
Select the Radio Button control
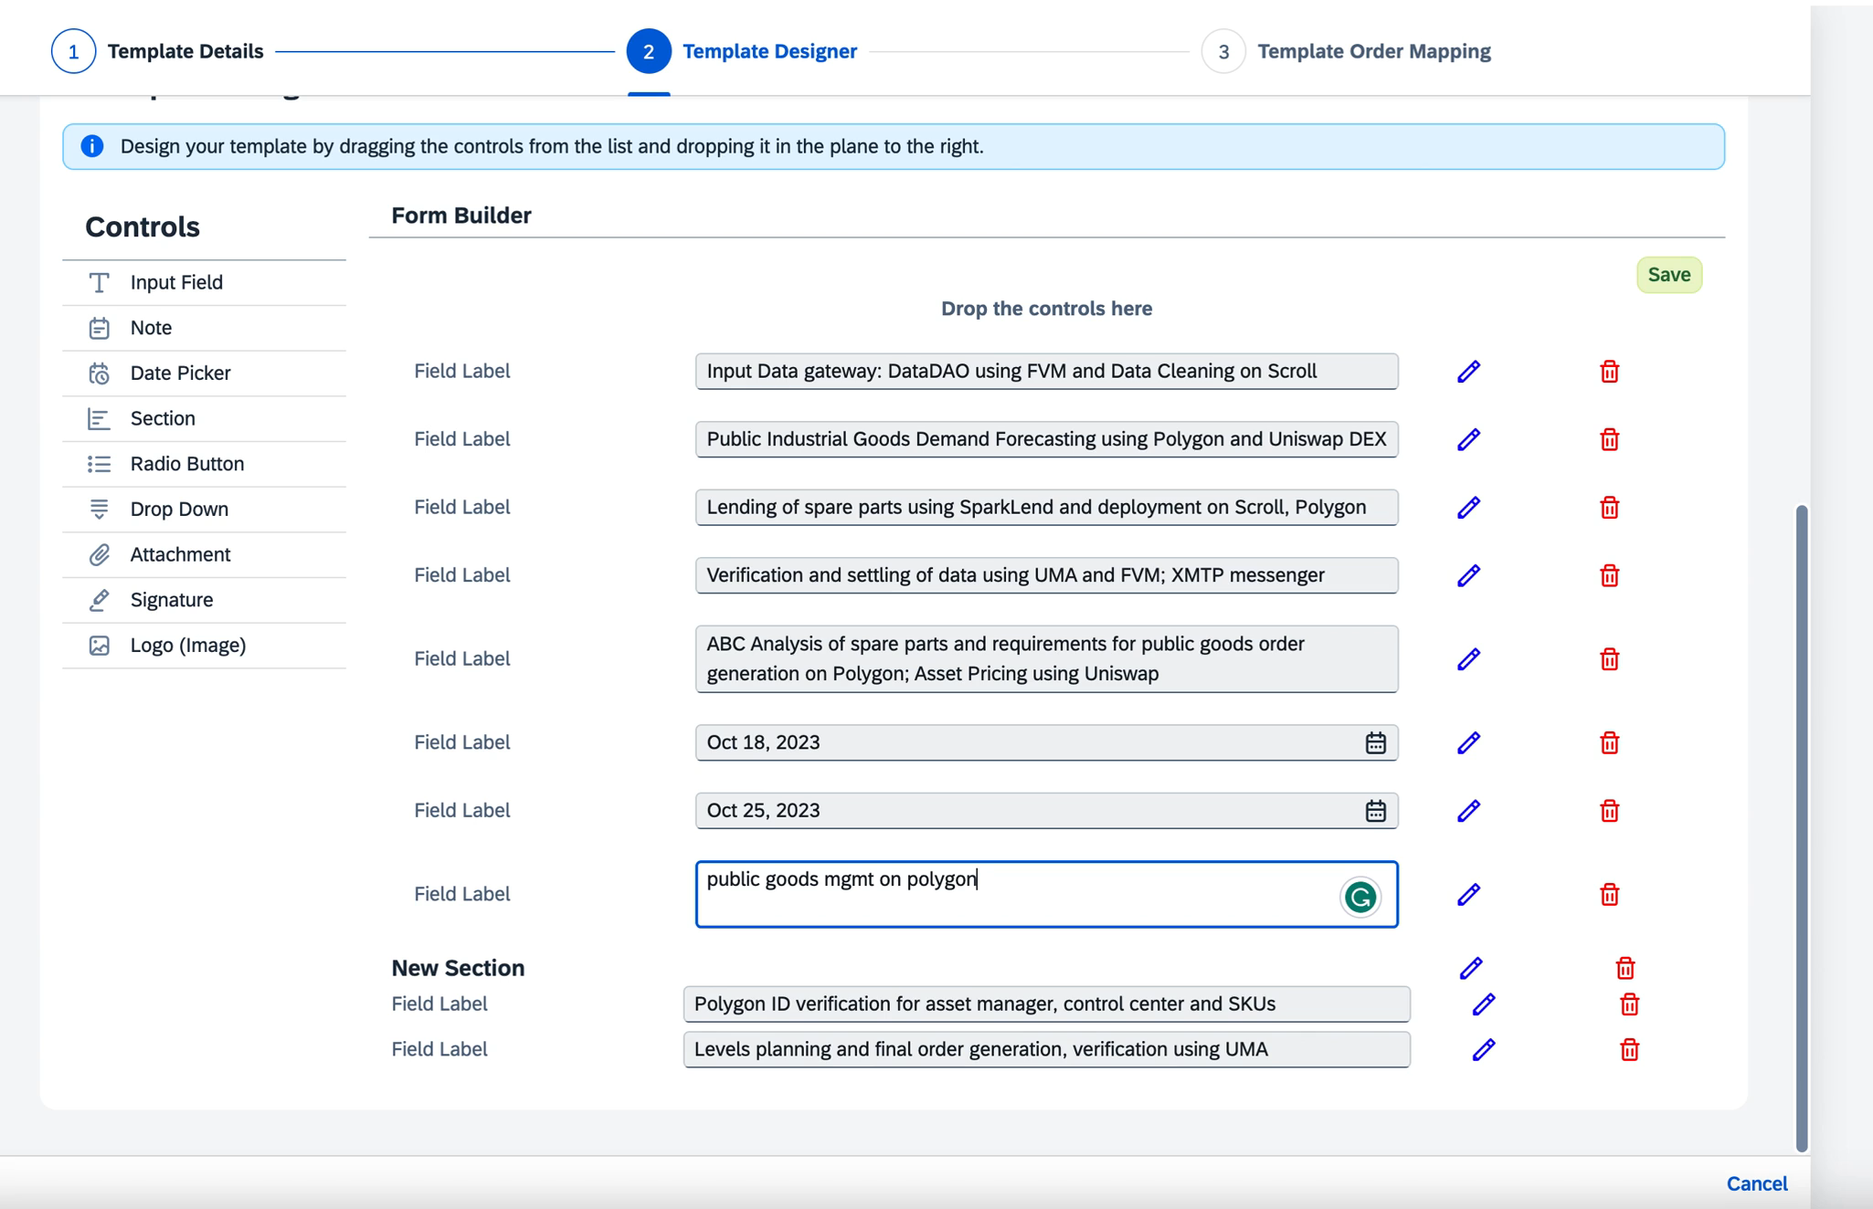[204, 464]
